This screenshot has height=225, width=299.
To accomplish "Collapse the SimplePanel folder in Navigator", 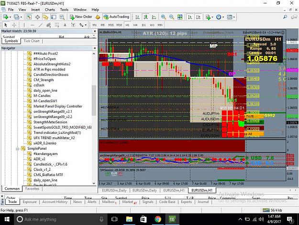I will (x=17, y=149).
